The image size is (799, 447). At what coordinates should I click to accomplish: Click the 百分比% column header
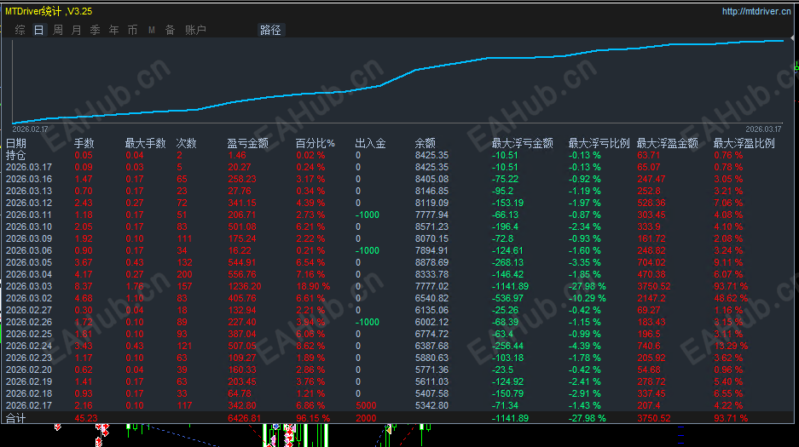315,143
